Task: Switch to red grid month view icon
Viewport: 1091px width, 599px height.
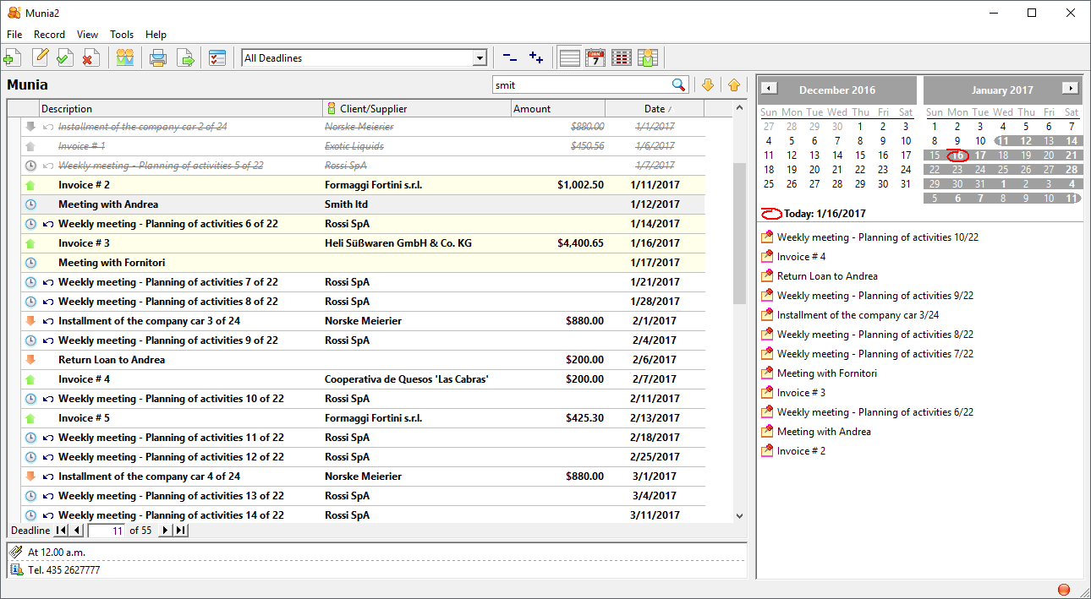Action: point(622,57)
